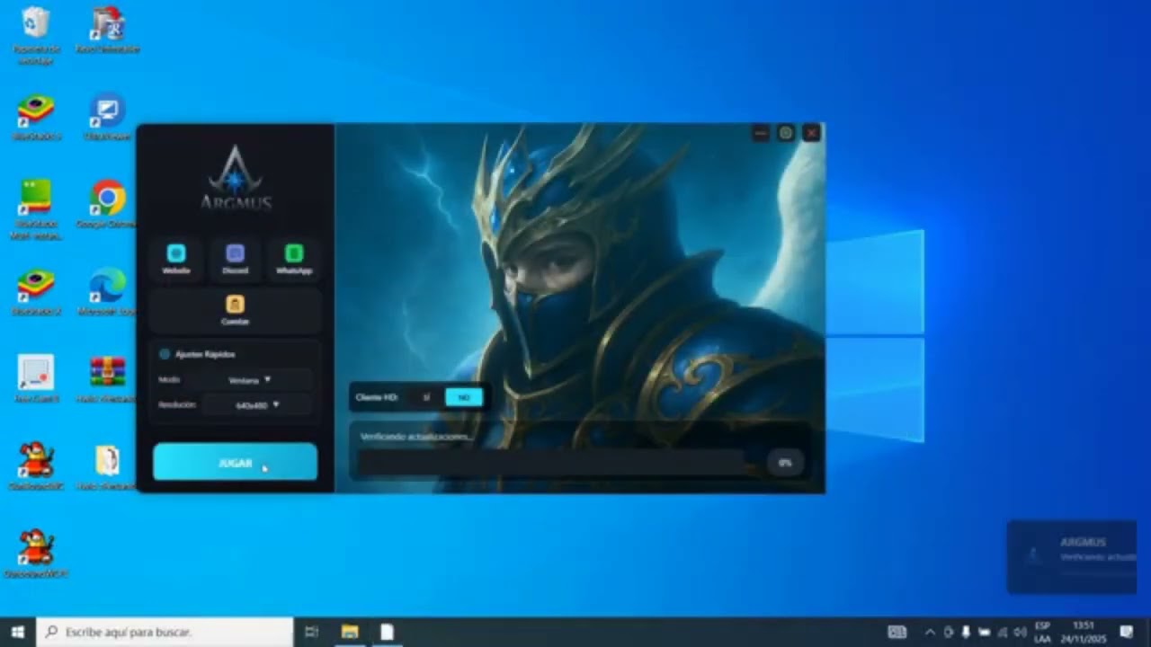Screen dimensions: 1151x647
Task: Click the battery tray icon
Action: click(x=984, y=632)
